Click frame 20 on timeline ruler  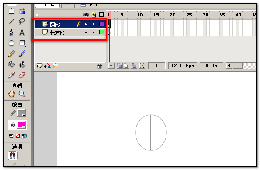click(173, 15)
